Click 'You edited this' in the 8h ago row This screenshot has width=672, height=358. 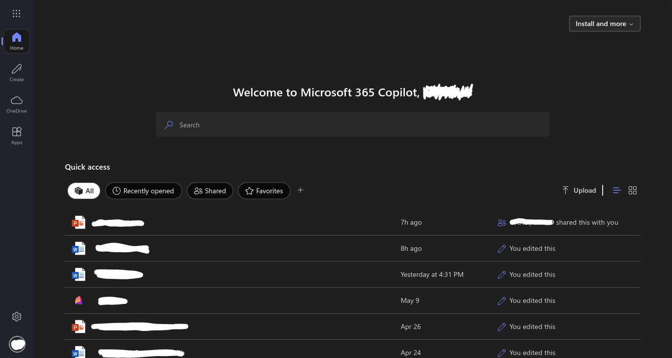pos(532,248)
